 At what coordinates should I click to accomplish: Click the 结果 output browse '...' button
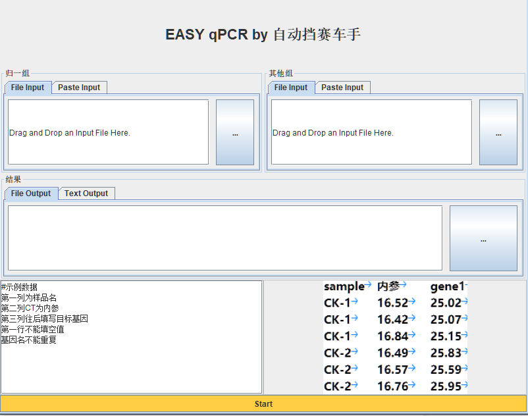[x=483, y=238]
